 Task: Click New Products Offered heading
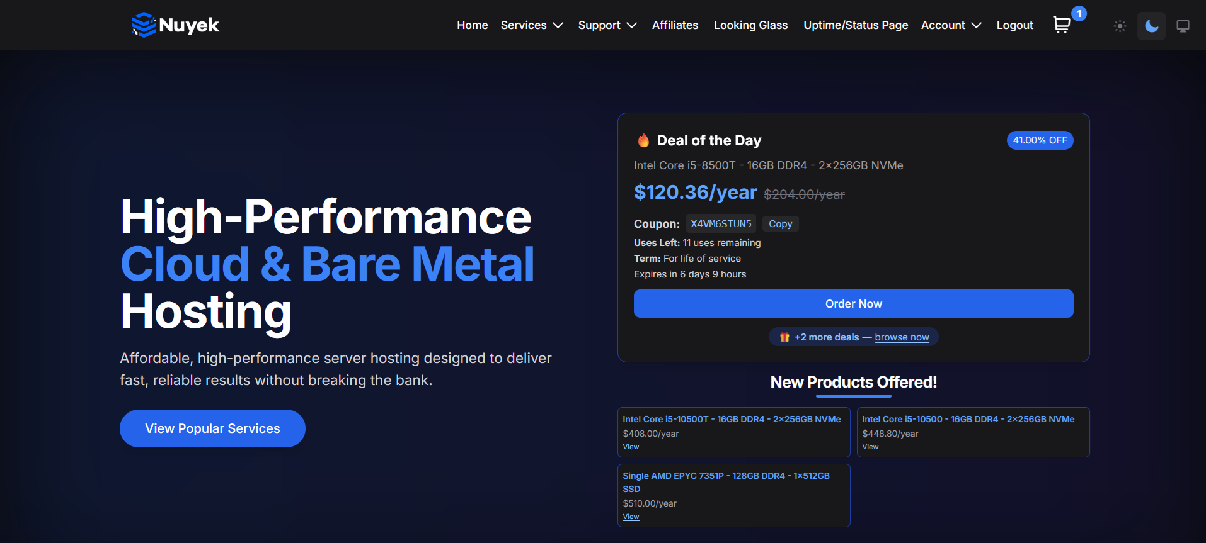[853, 382]
